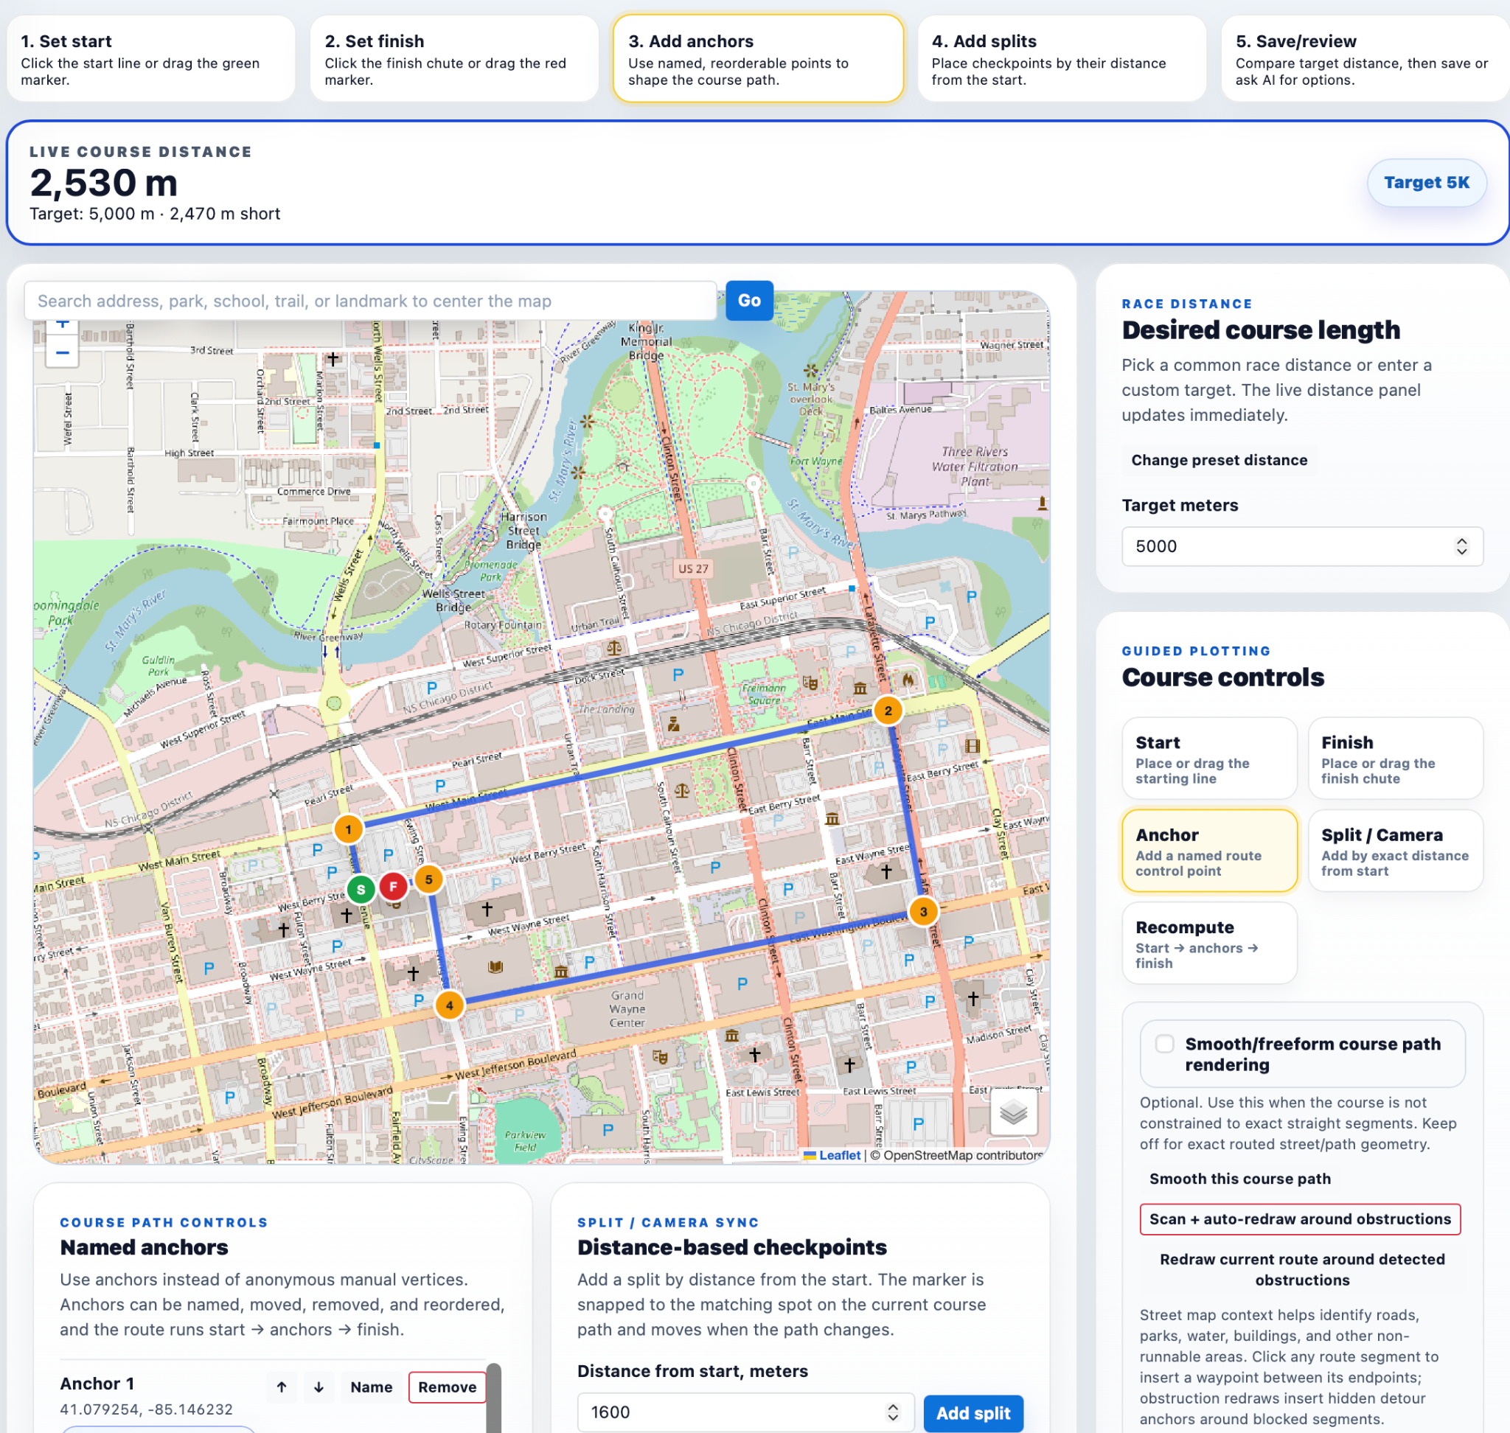Screen dimensions: 1510x1433
Task: Click Redraw current route around detected obstructions
Action: tap(1302, 1269)
